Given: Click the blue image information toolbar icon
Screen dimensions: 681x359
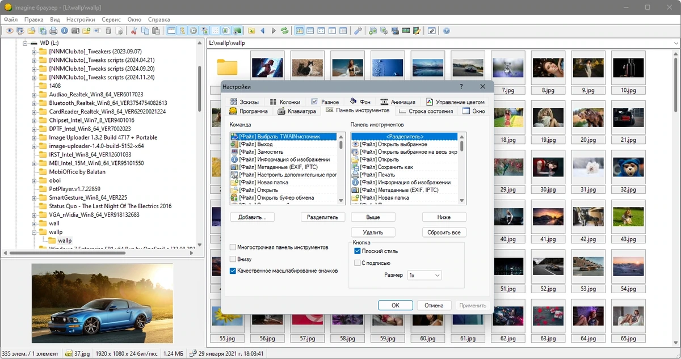Looking at the screenshot, I should (64, 31).
